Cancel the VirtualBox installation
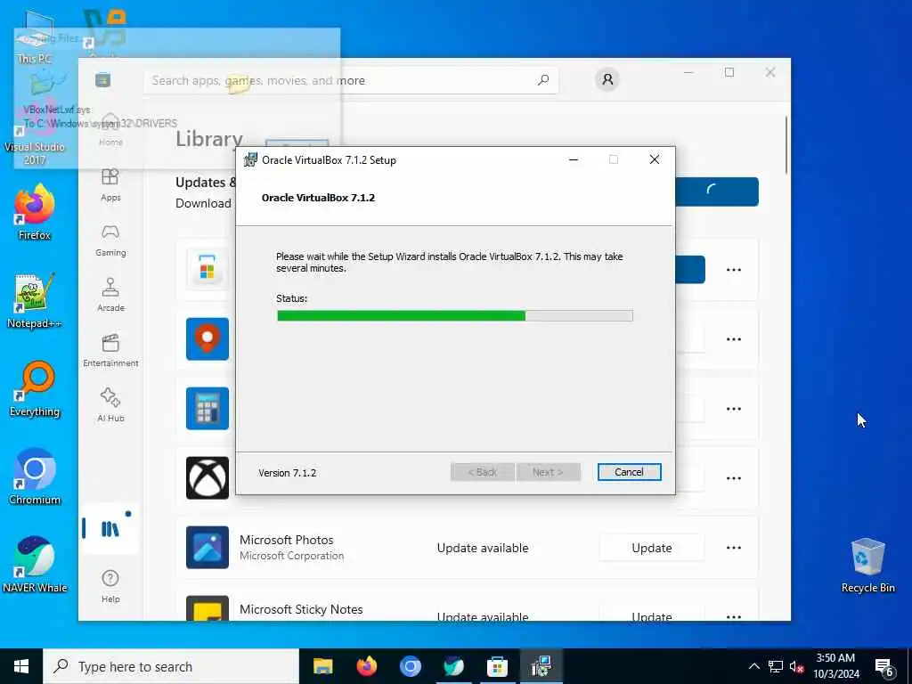 pos(629,472)
